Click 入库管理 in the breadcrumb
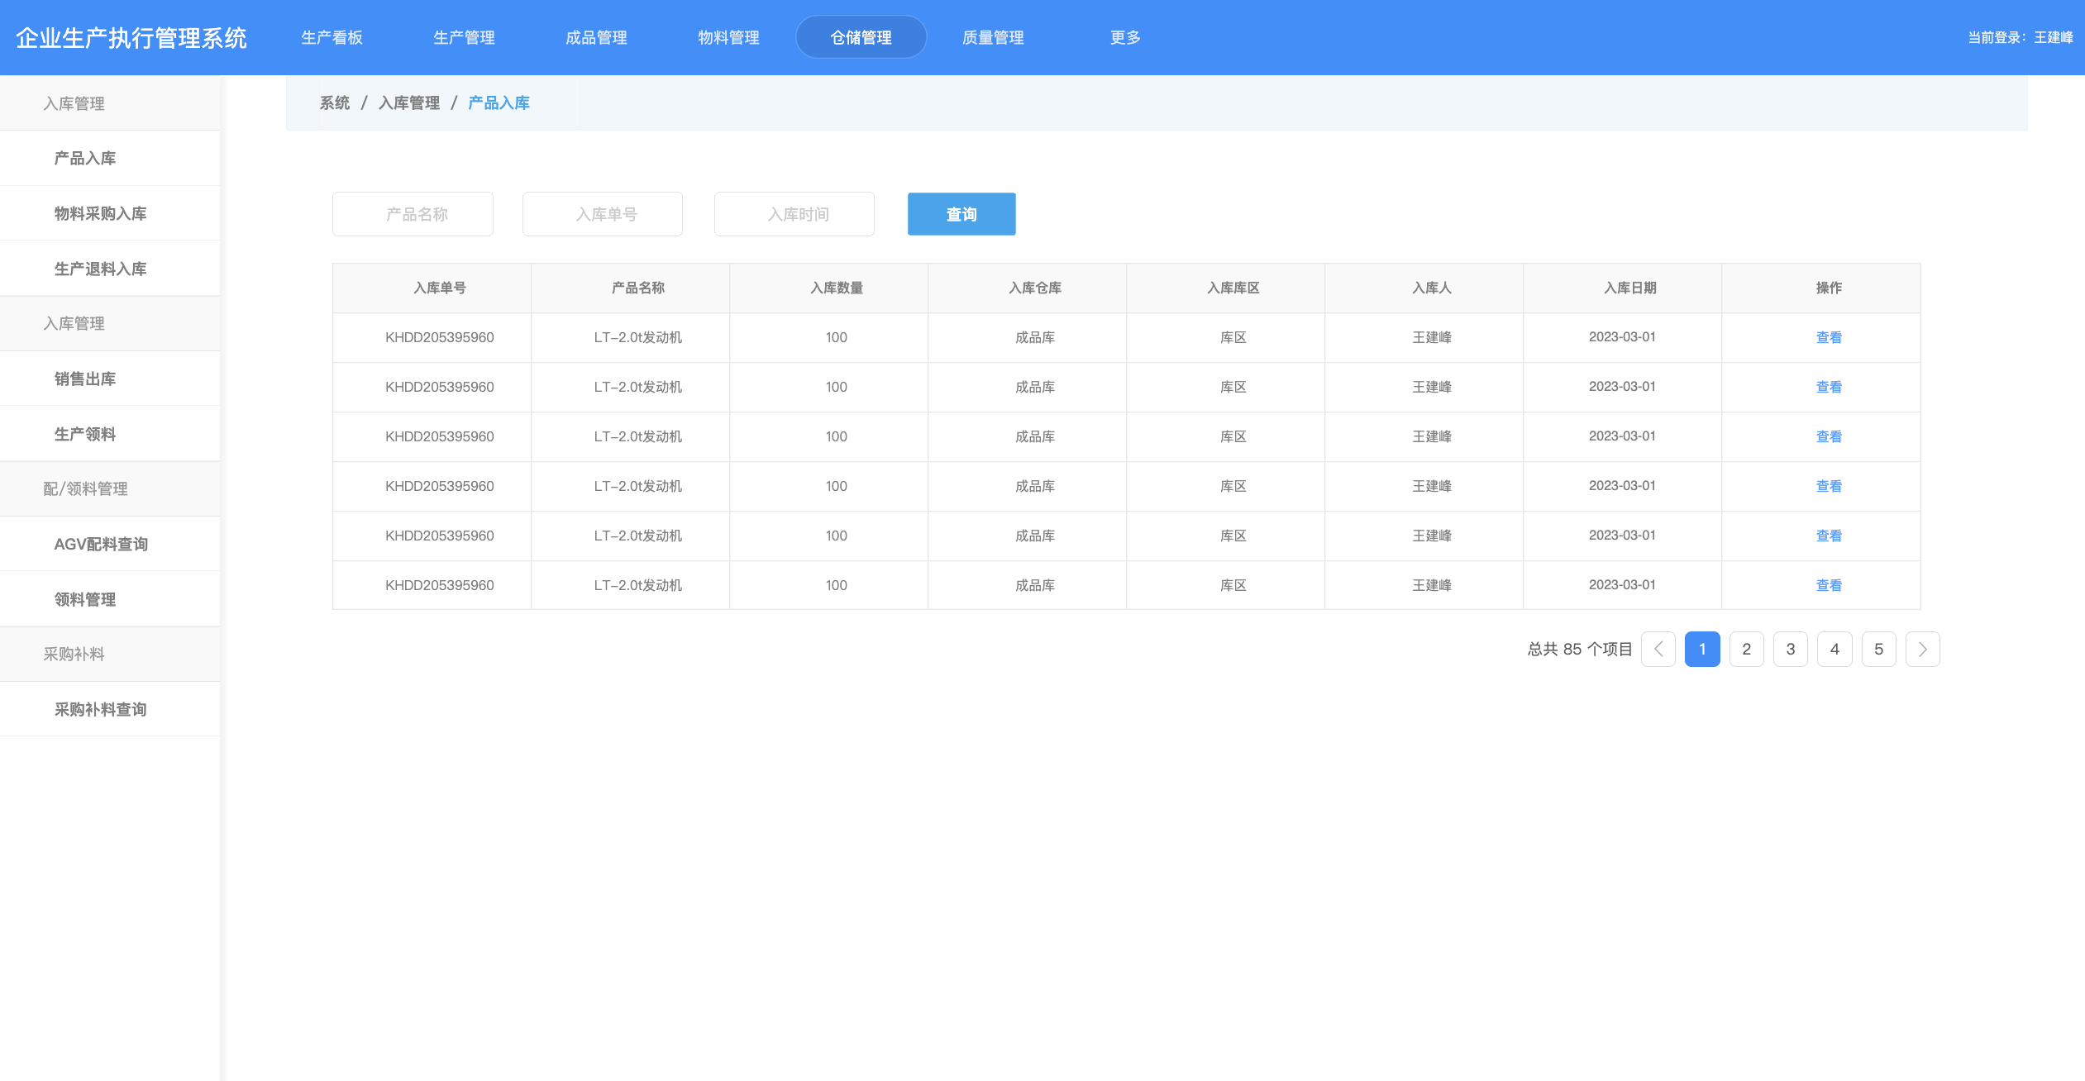 tap(408, 102)
